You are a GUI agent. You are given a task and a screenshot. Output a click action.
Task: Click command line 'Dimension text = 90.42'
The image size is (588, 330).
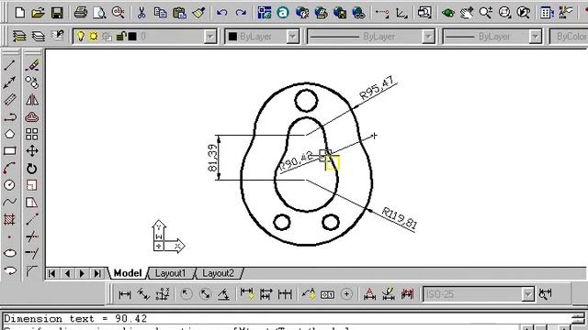(x=75, y=319)
